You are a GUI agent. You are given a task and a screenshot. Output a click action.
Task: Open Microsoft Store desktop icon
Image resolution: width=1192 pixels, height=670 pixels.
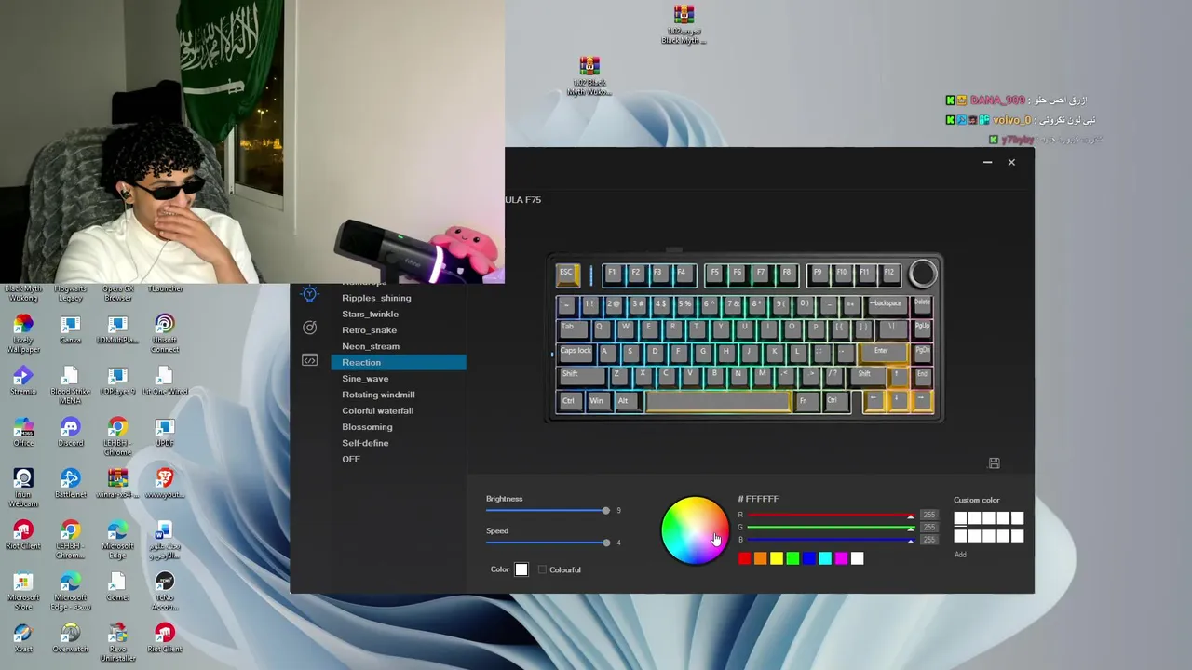pos(23,592)
